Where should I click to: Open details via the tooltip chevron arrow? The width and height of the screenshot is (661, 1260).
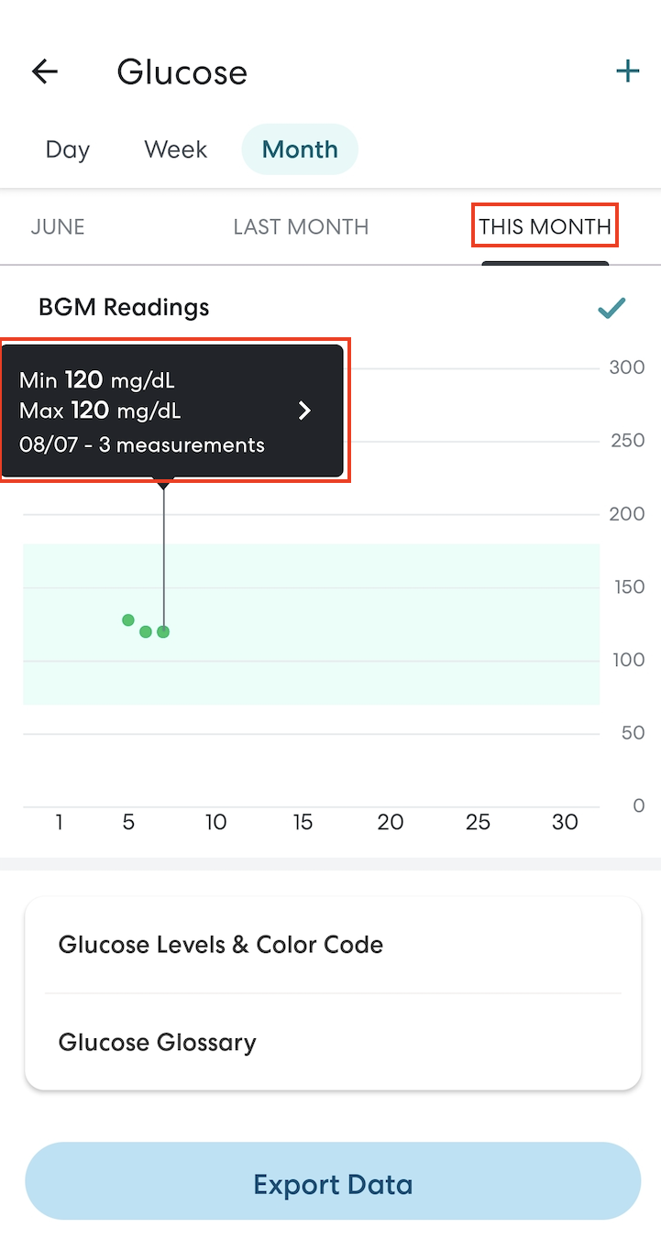(305, 411)
